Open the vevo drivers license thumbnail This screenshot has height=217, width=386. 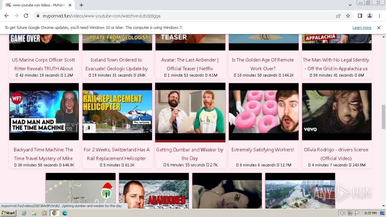(x=337, y=112)
